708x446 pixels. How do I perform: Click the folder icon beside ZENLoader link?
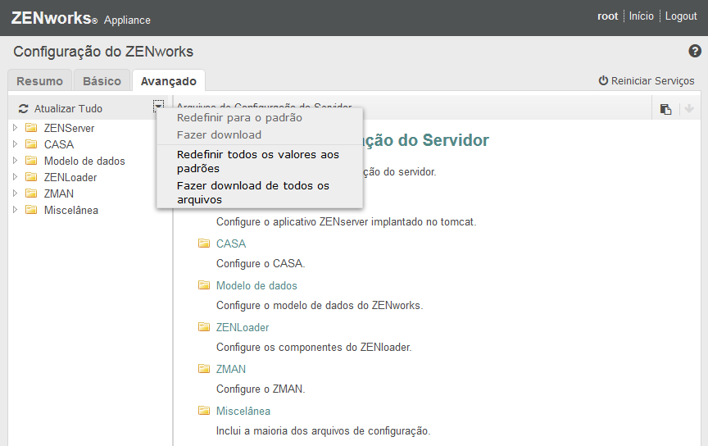click(x=204, y=327)
